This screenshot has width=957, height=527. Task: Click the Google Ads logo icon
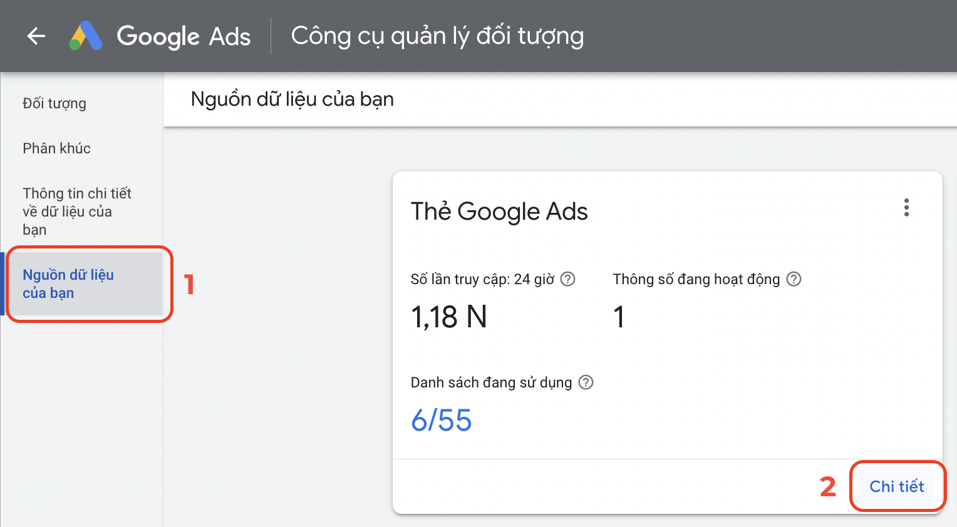tap(86, 36)
